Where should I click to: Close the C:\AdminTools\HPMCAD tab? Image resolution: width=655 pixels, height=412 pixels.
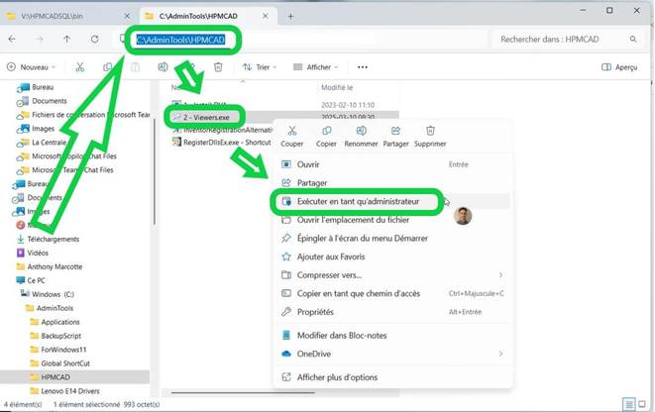[266, 16]
